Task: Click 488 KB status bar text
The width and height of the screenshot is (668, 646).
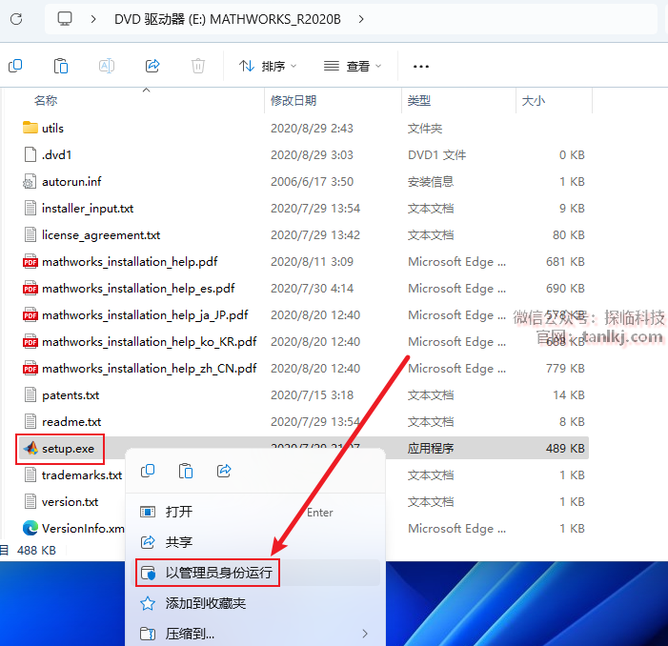Action: (36, 551)
